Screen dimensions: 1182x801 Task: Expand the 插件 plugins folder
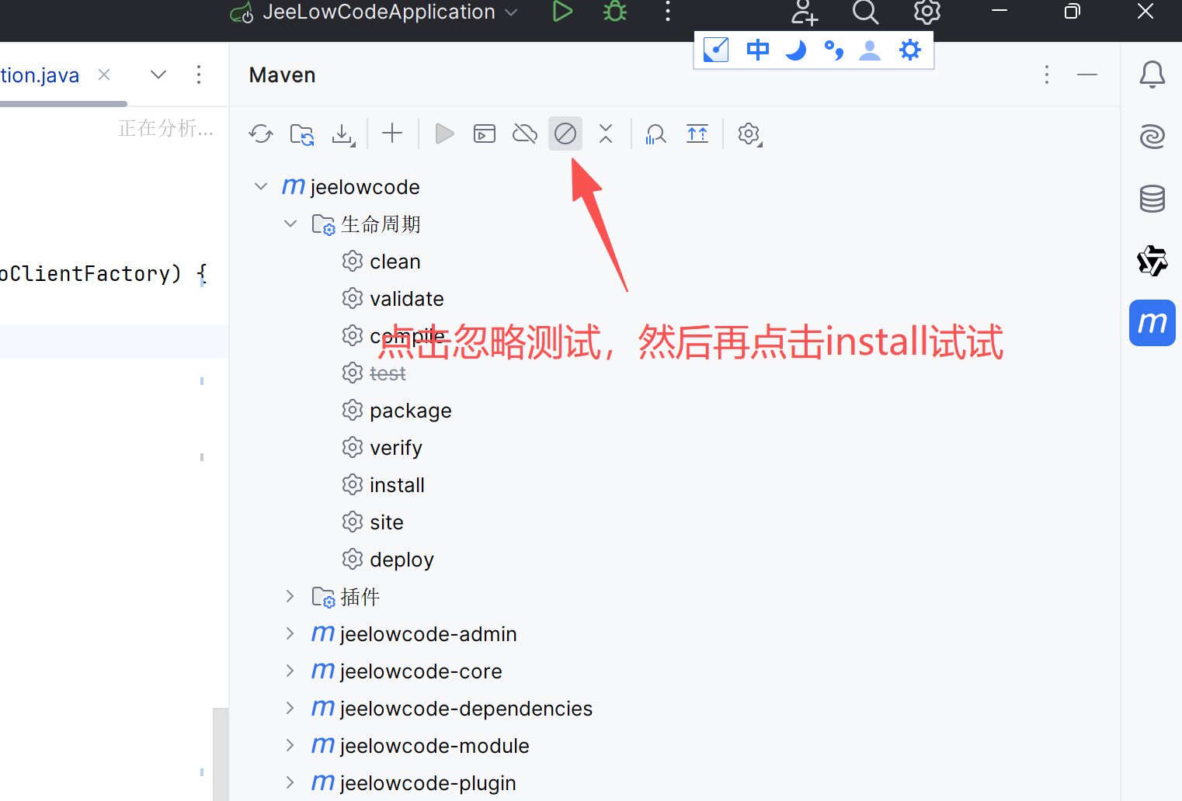click(x=290, y=596)
